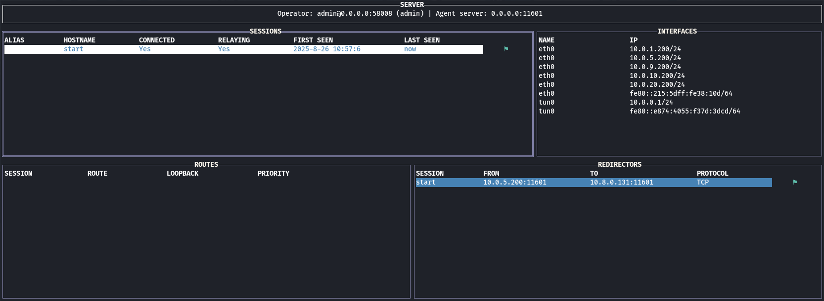824x301 pixels.
Task: Click the TO column header in Redirectors
Action: point(594,174)
